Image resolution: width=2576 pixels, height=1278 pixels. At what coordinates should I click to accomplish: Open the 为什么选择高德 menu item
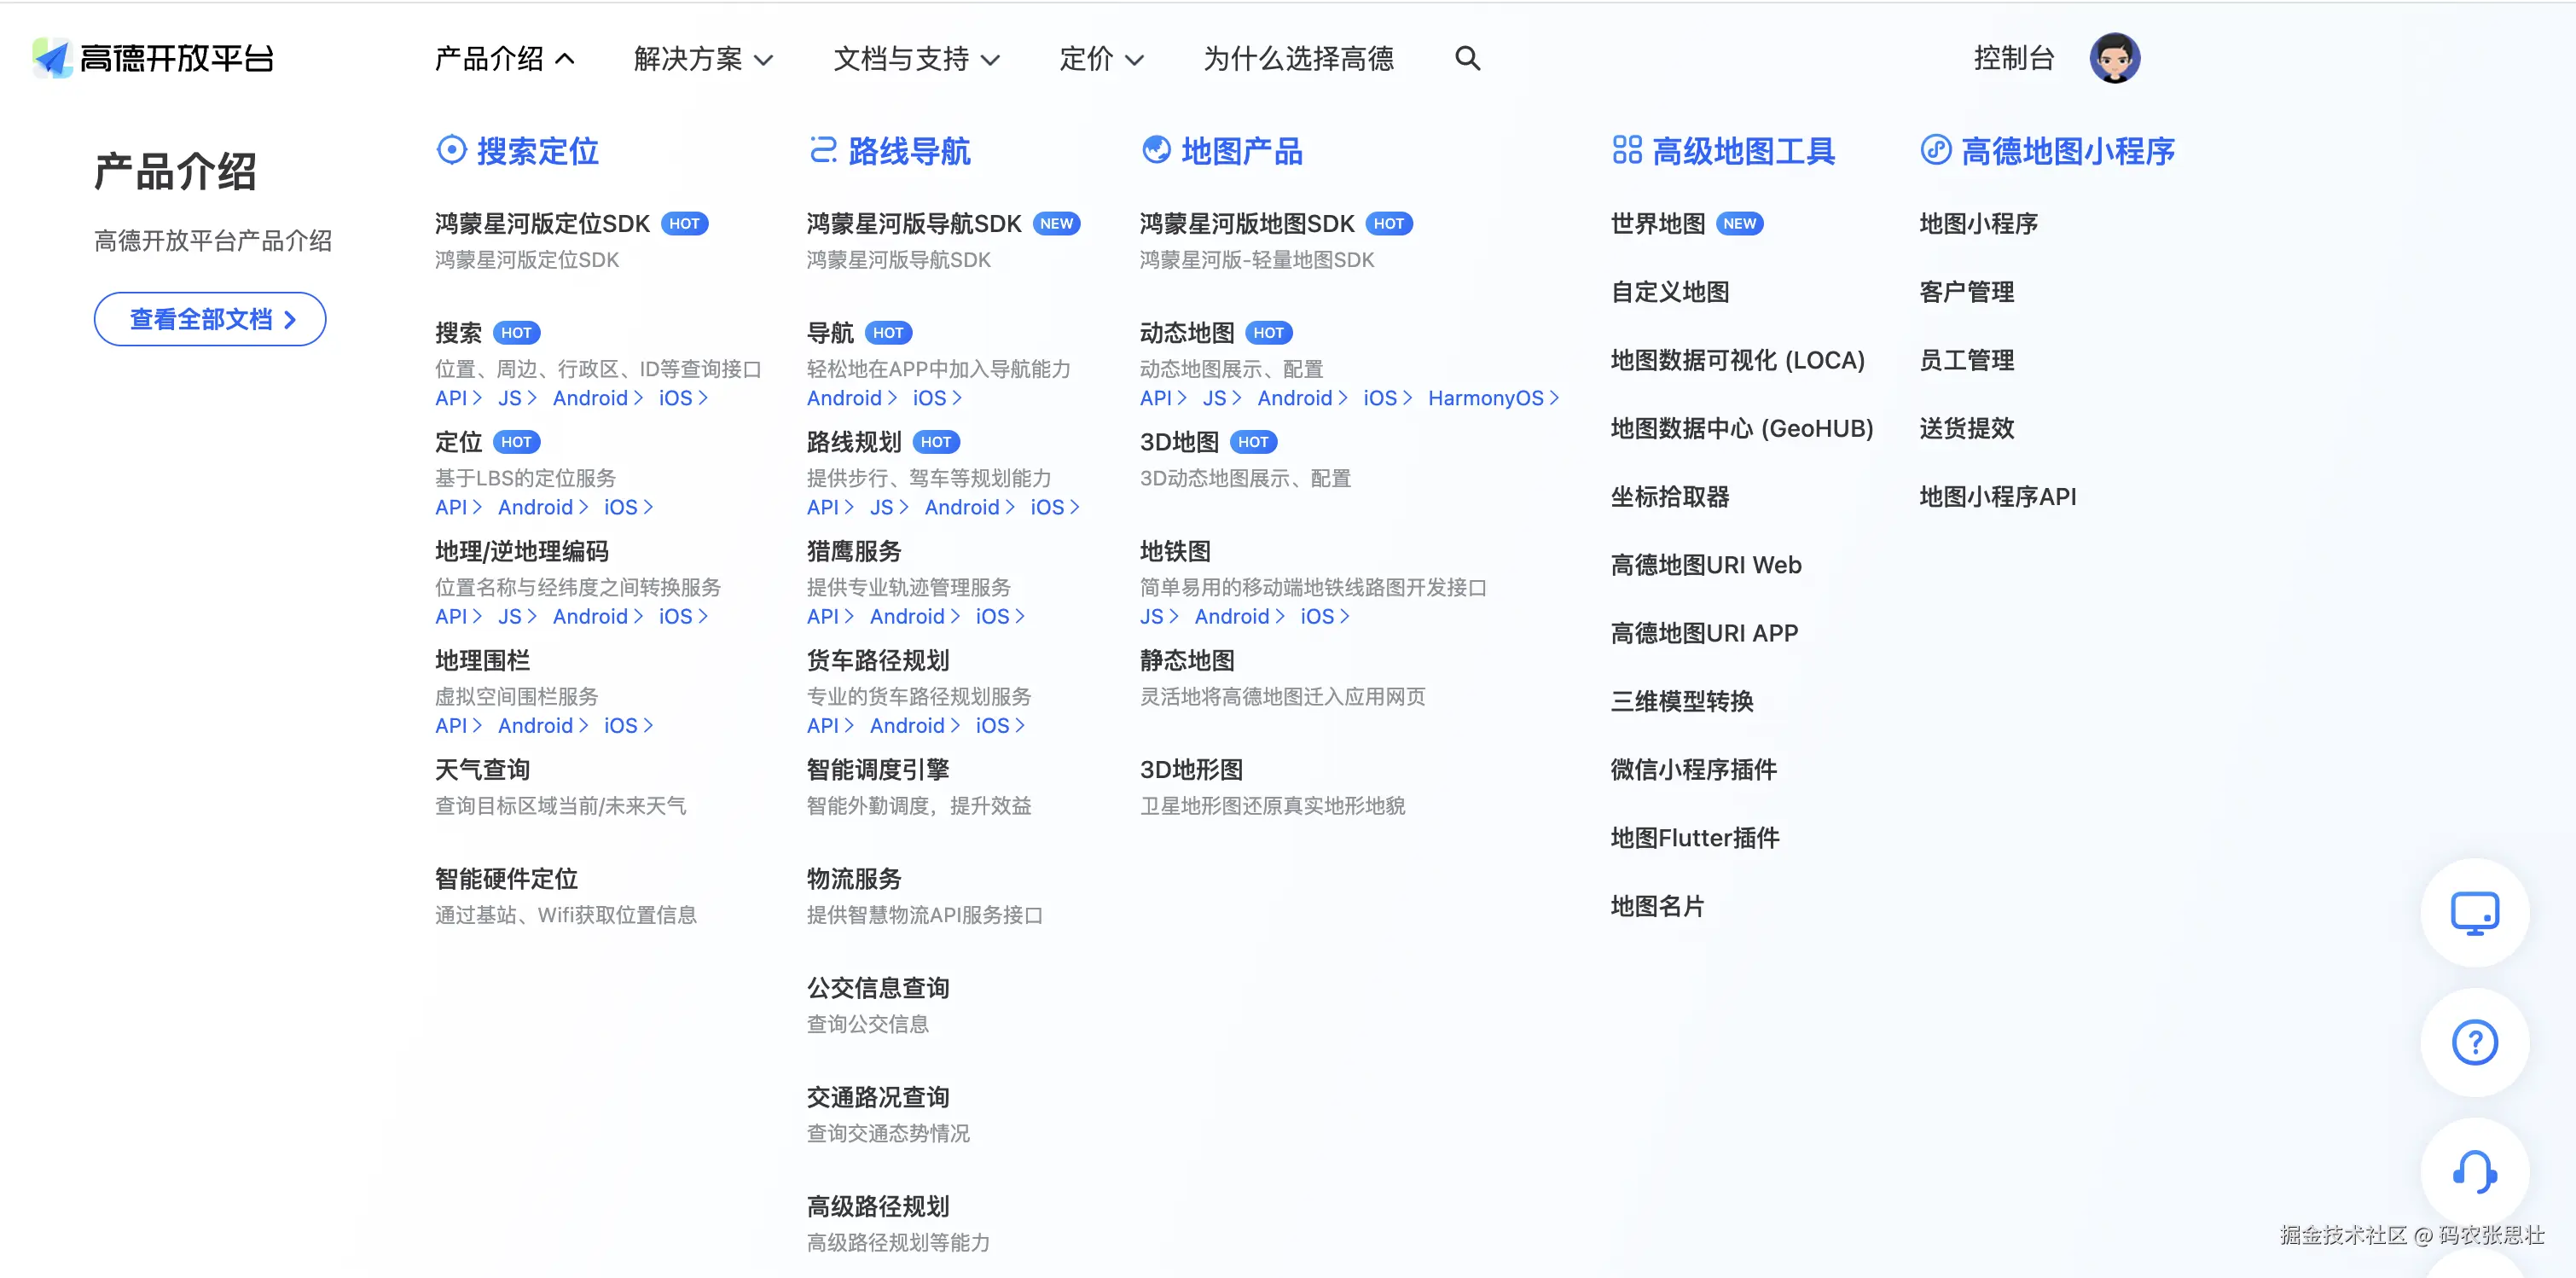pyautogui.click(x=1298, y=59)
